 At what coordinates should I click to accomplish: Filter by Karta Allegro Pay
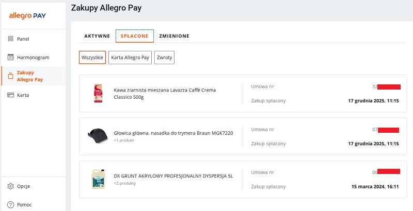[x=130, y=57]
